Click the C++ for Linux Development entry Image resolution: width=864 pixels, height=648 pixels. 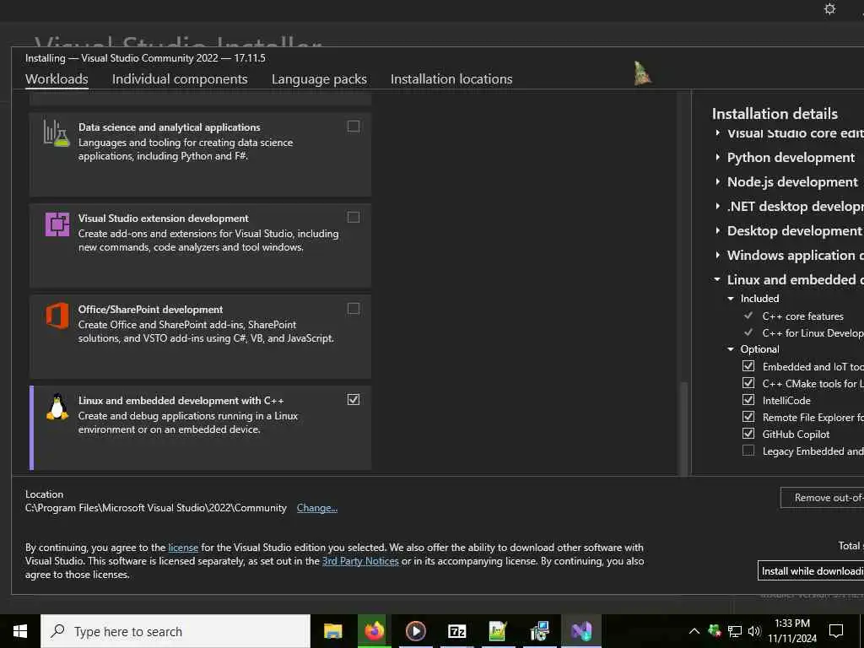coord(813,332)
